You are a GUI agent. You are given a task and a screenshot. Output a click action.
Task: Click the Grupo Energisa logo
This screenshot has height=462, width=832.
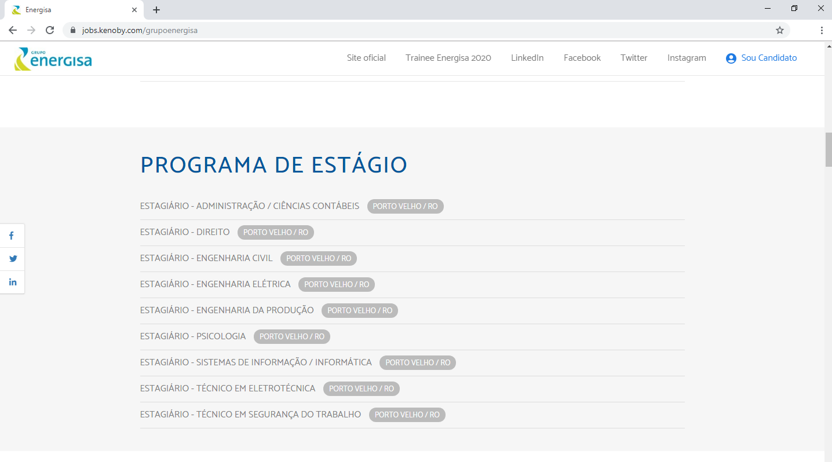click(53, 59)
